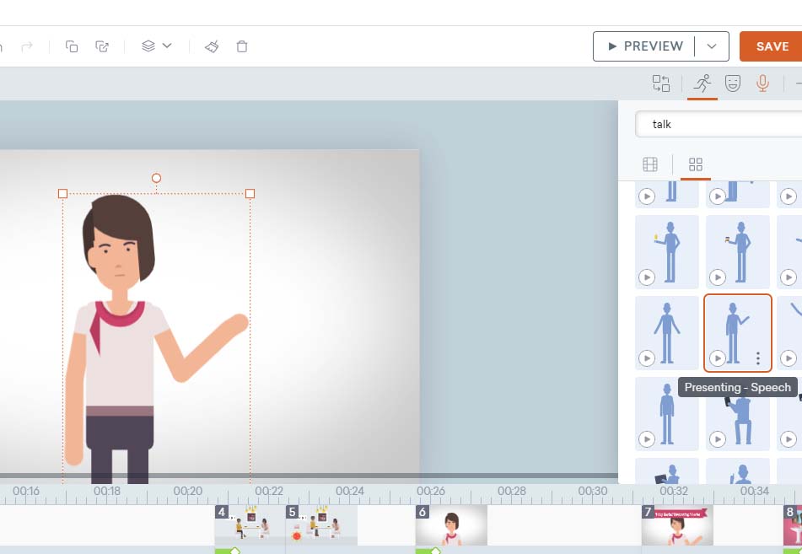The image size is (802, 554).
Task: Open the preview options dropdown arrow
Action: click(712, 46)
